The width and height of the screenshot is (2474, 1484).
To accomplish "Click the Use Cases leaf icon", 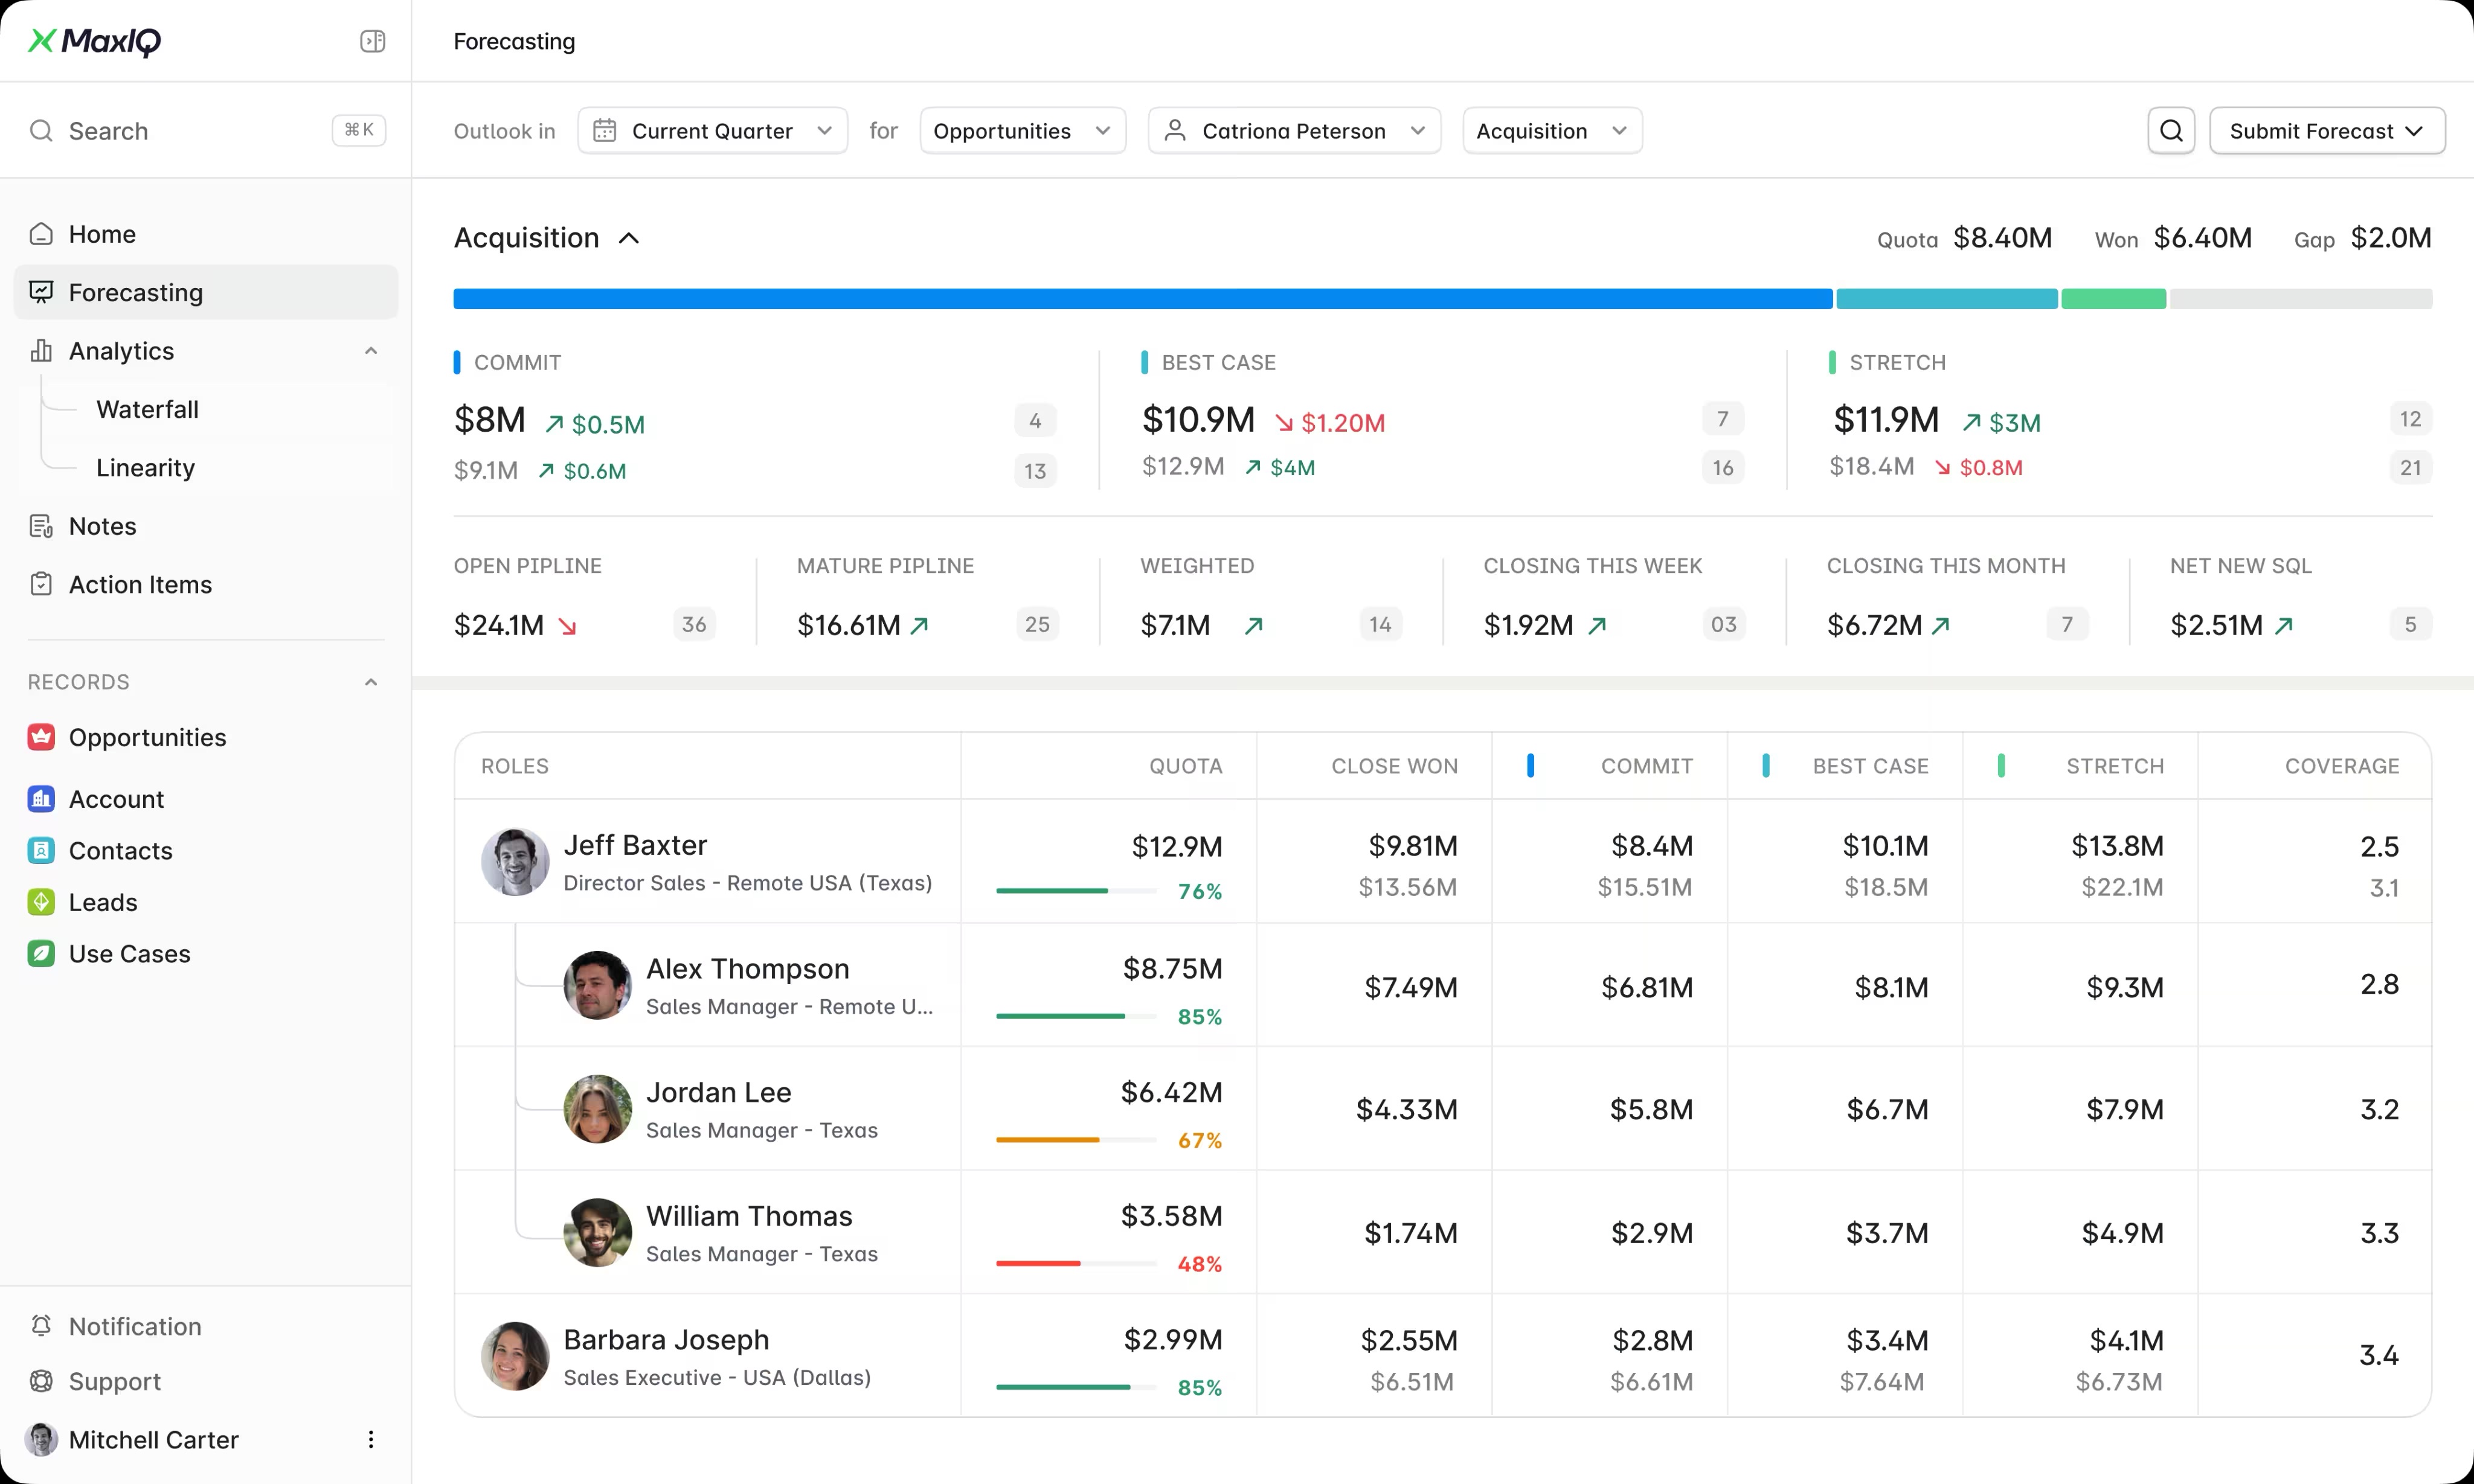I will (x=41, y=953).
